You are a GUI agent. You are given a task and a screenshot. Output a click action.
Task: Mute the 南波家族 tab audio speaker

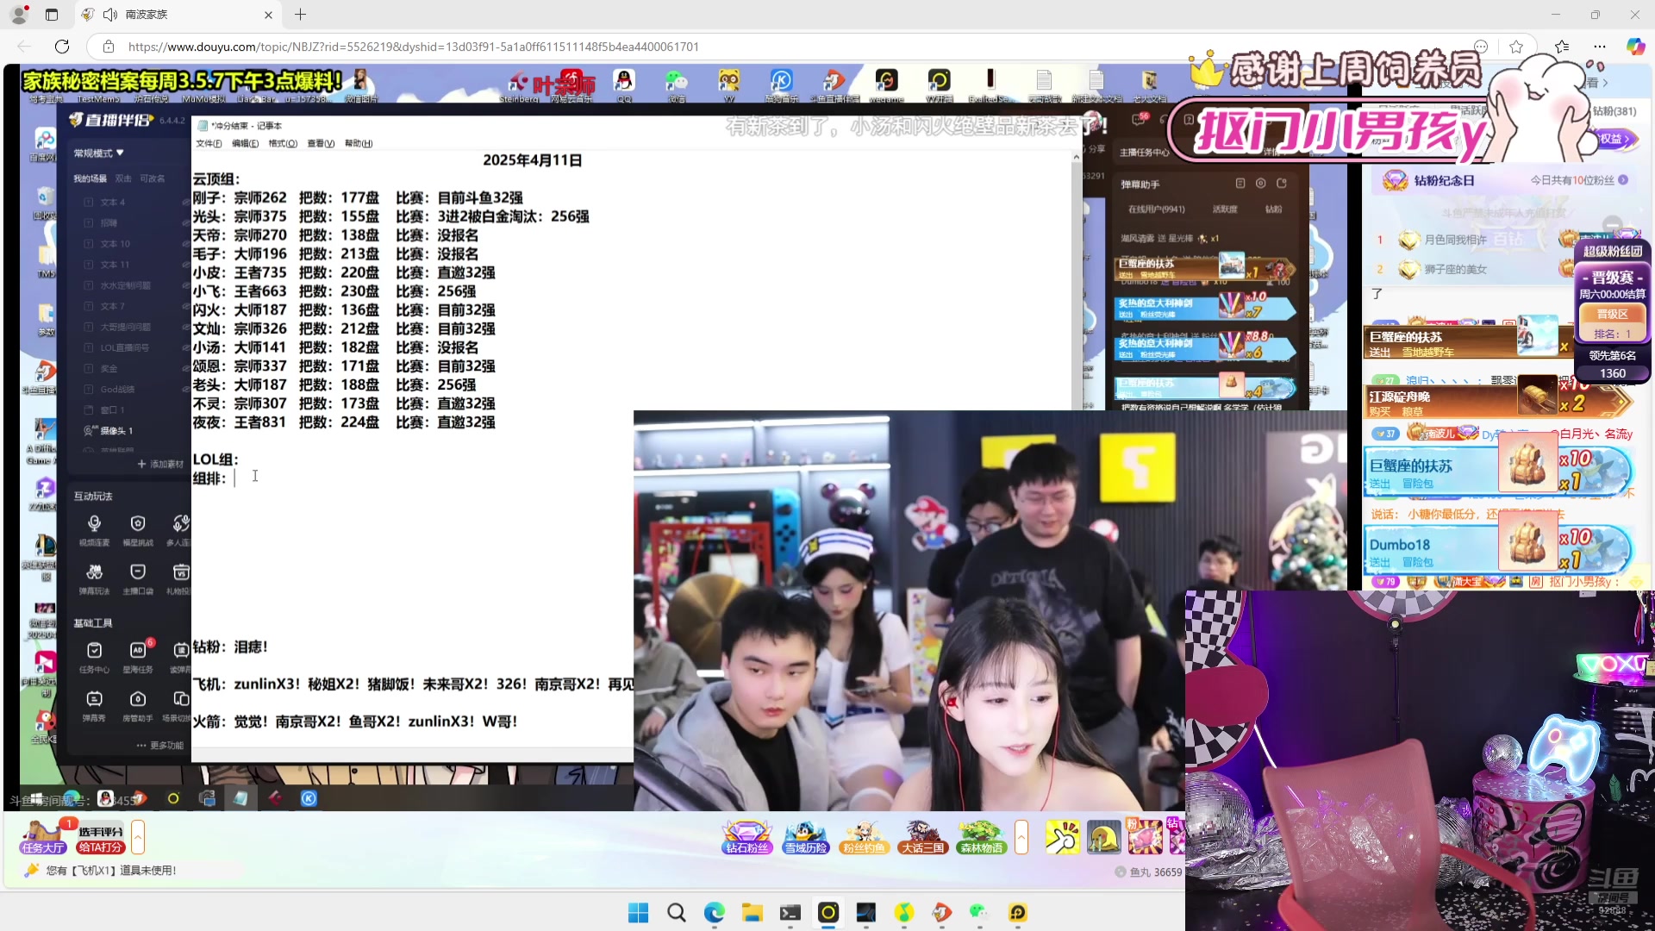pos(110,15)
